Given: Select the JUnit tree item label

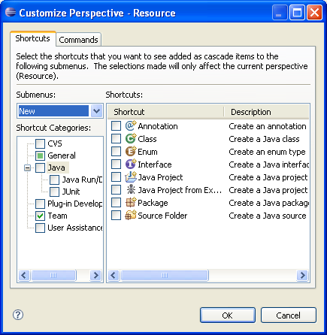Looking at the screenshot, I should 71,192.
